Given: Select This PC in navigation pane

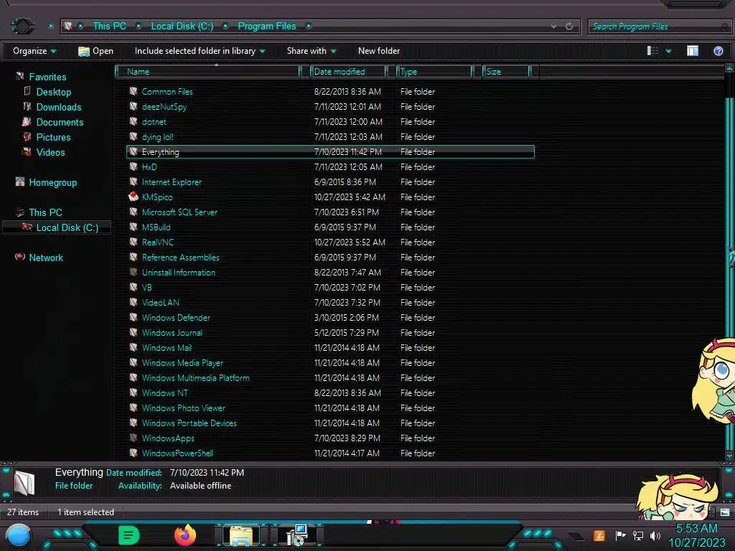Looking at the screenshot, I should (x=45, y=212).
